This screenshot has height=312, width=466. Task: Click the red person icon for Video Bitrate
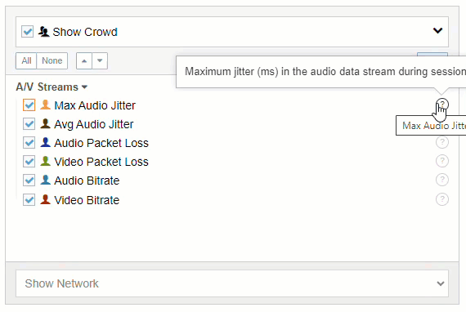coord(45,199)
